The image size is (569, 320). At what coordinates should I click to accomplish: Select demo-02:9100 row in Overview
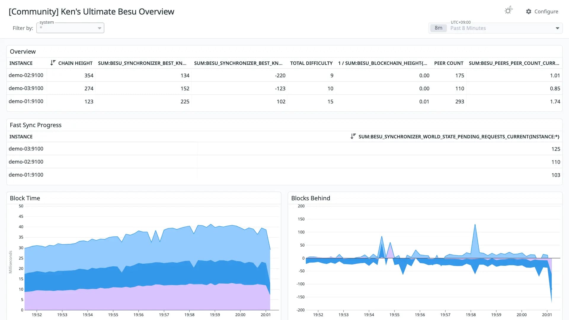284,75
